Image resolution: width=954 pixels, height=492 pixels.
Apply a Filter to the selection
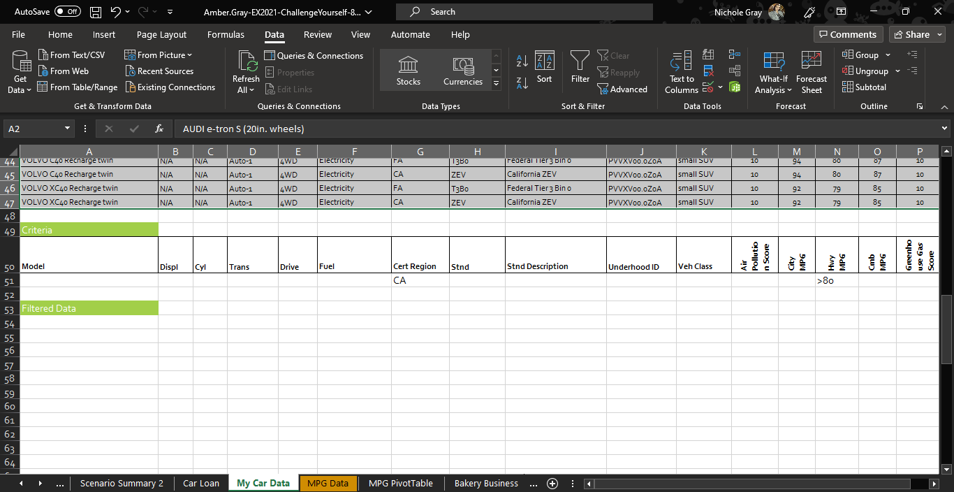coord(580,69)
